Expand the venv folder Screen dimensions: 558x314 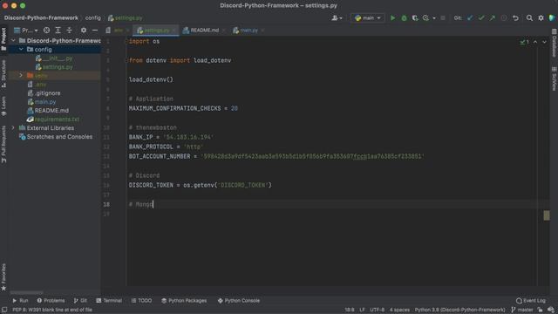(21, 76)
